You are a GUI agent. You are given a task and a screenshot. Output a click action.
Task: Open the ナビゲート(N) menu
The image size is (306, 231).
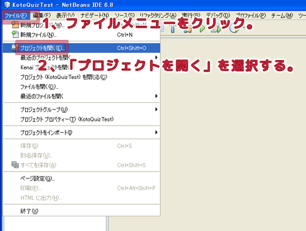(x=95, y=15)
